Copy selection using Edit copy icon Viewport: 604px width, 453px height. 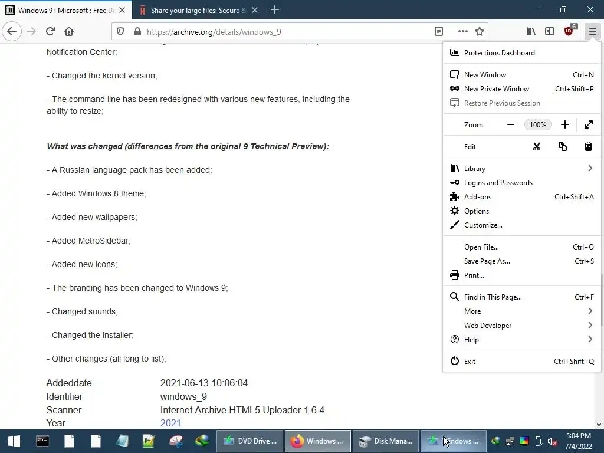(x=562, y=146)
